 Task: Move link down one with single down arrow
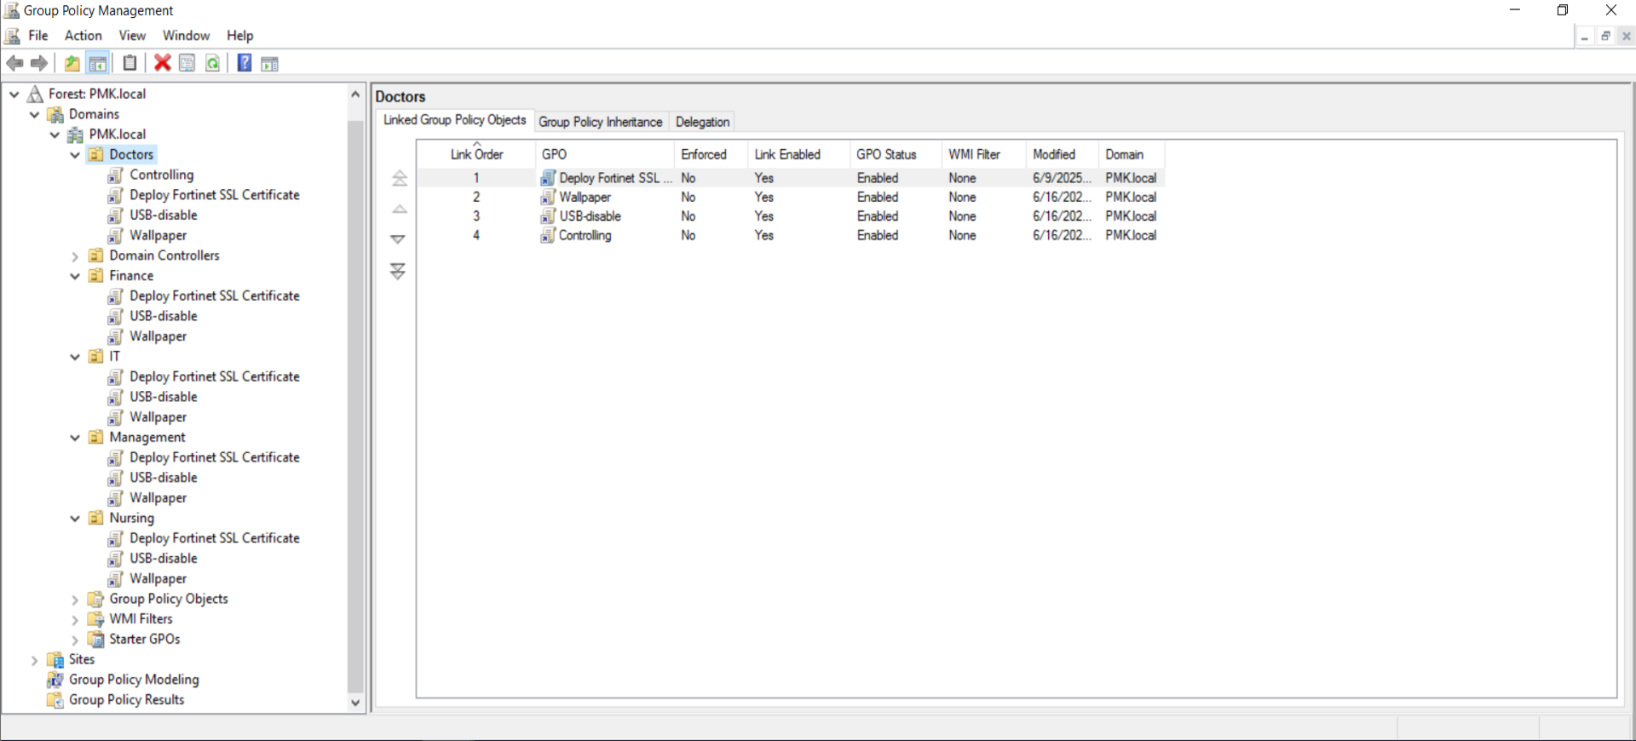398,239
